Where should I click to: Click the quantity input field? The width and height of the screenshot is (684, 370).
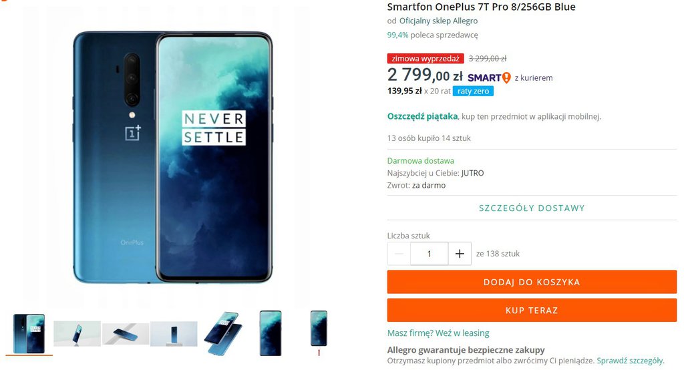point(429,254)
